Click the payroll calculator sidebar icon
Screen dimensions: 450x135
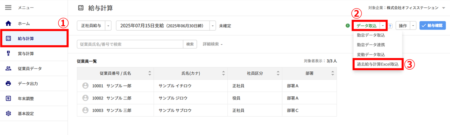coord(9,39)
